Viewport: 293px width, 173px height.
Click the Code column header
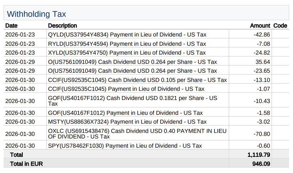(280, 26)
